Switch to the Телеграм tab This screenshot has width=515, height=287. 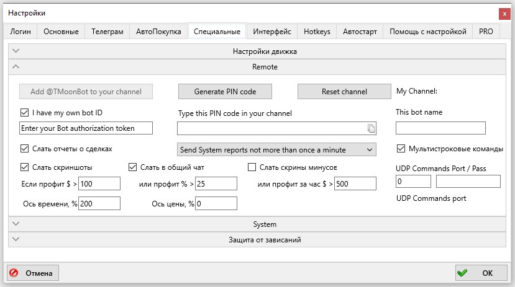(107, 32)
